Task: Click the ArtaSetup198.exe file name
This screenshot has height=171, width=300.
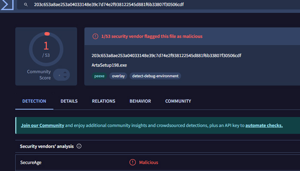Action: [109, 65]
